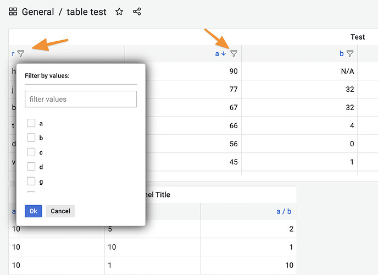This screenshot has width=378, height=275.
Task: Sort by the 'b' column header
Action: [x=342, y=53]
